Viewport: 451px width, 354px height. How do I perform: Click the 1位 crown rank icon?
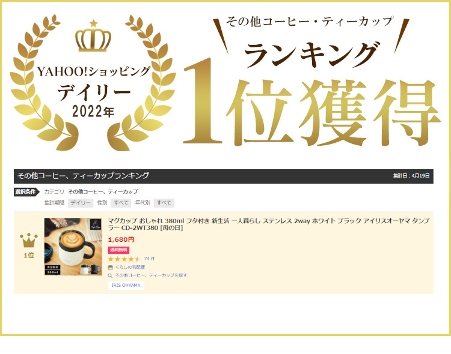[29, 241]
